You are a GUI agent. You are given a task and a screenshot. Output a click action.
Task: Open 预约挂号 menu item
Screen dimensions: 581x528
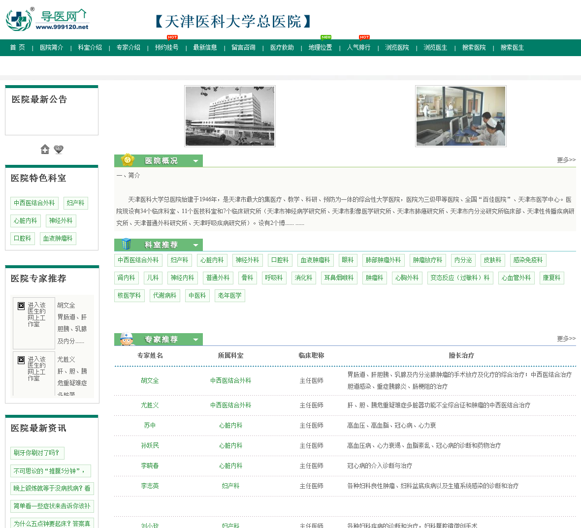(x=167, y=47)
